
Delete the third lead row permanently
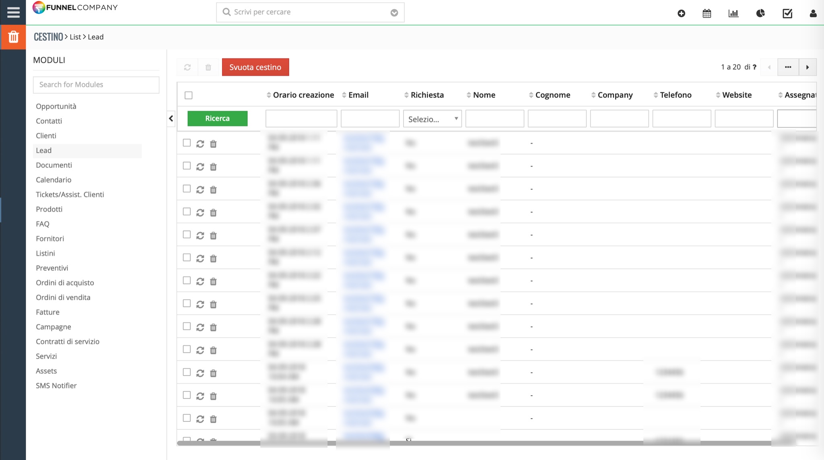click(x=213, y=190)
